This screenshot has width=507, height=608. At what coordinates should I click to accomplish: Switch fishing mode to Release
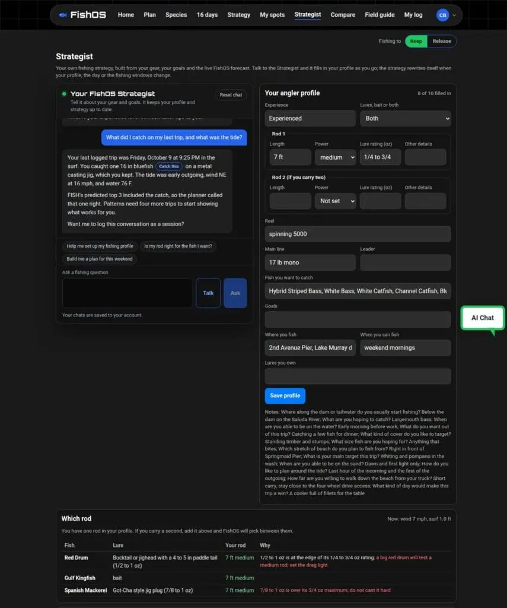(x=442, y=41)
